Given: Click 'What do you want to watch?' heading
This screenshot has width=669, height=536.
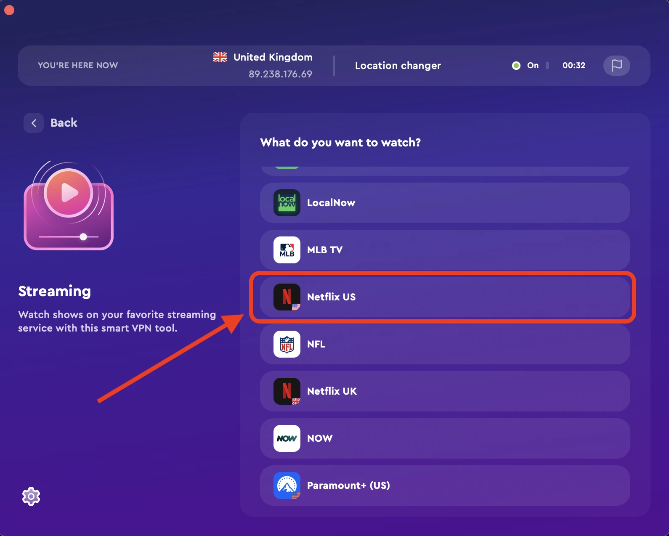Looking at the screenshot, I should coord(340,143).
